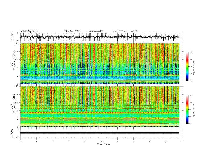Screen dimensions: 205x159
Task: Click the "-7" label on the lower color bar
Action: click(x=191, y=123)
